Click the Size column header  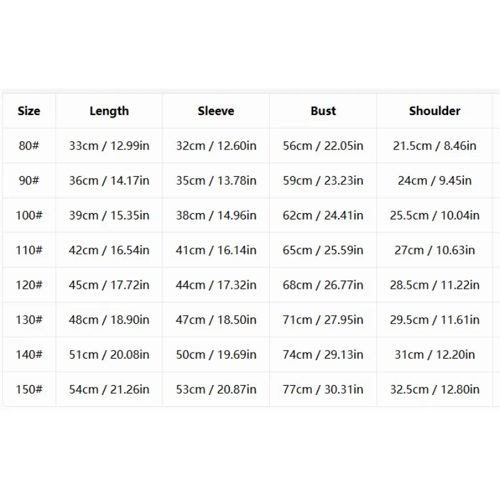(29, 111)
